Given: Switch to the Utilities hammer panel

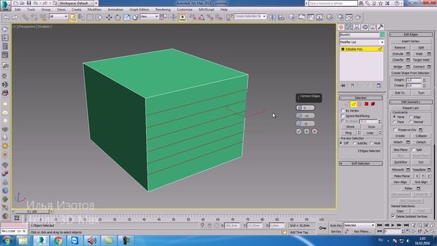Looking at the screenshot, I should coord(380,27).
